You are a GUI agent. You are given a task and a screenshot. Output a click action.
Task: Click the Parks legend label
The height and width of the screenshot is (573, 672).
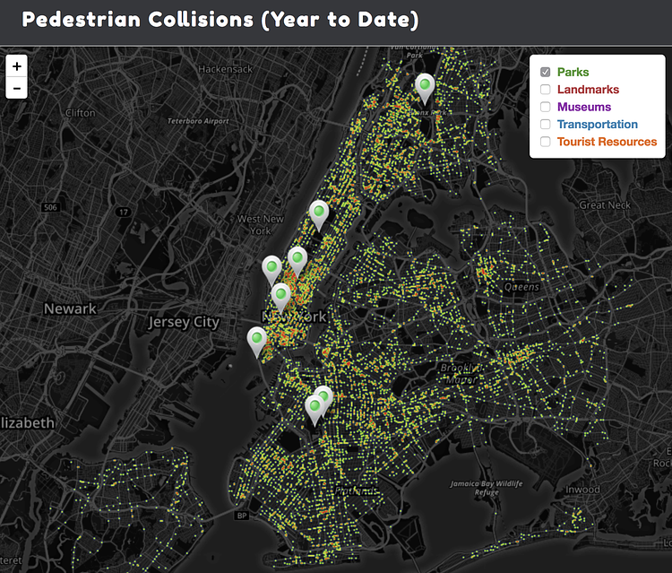coord(573,72)
